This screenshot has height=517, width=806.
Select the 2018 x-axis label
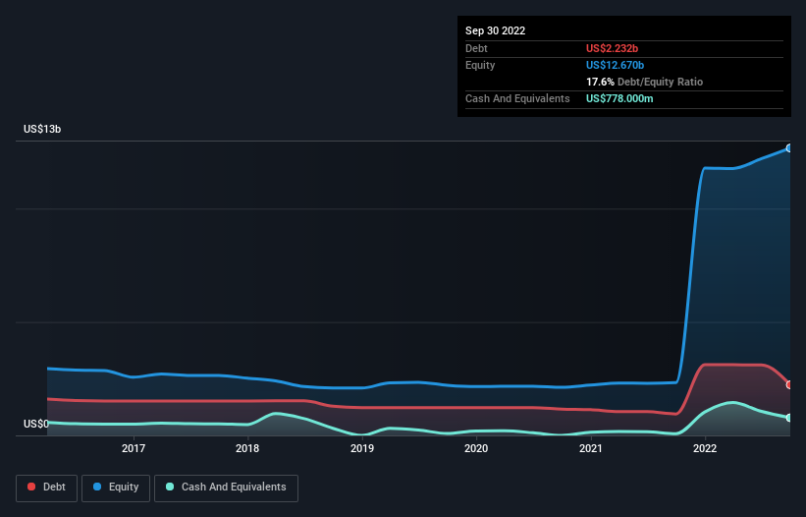[247, 448]
